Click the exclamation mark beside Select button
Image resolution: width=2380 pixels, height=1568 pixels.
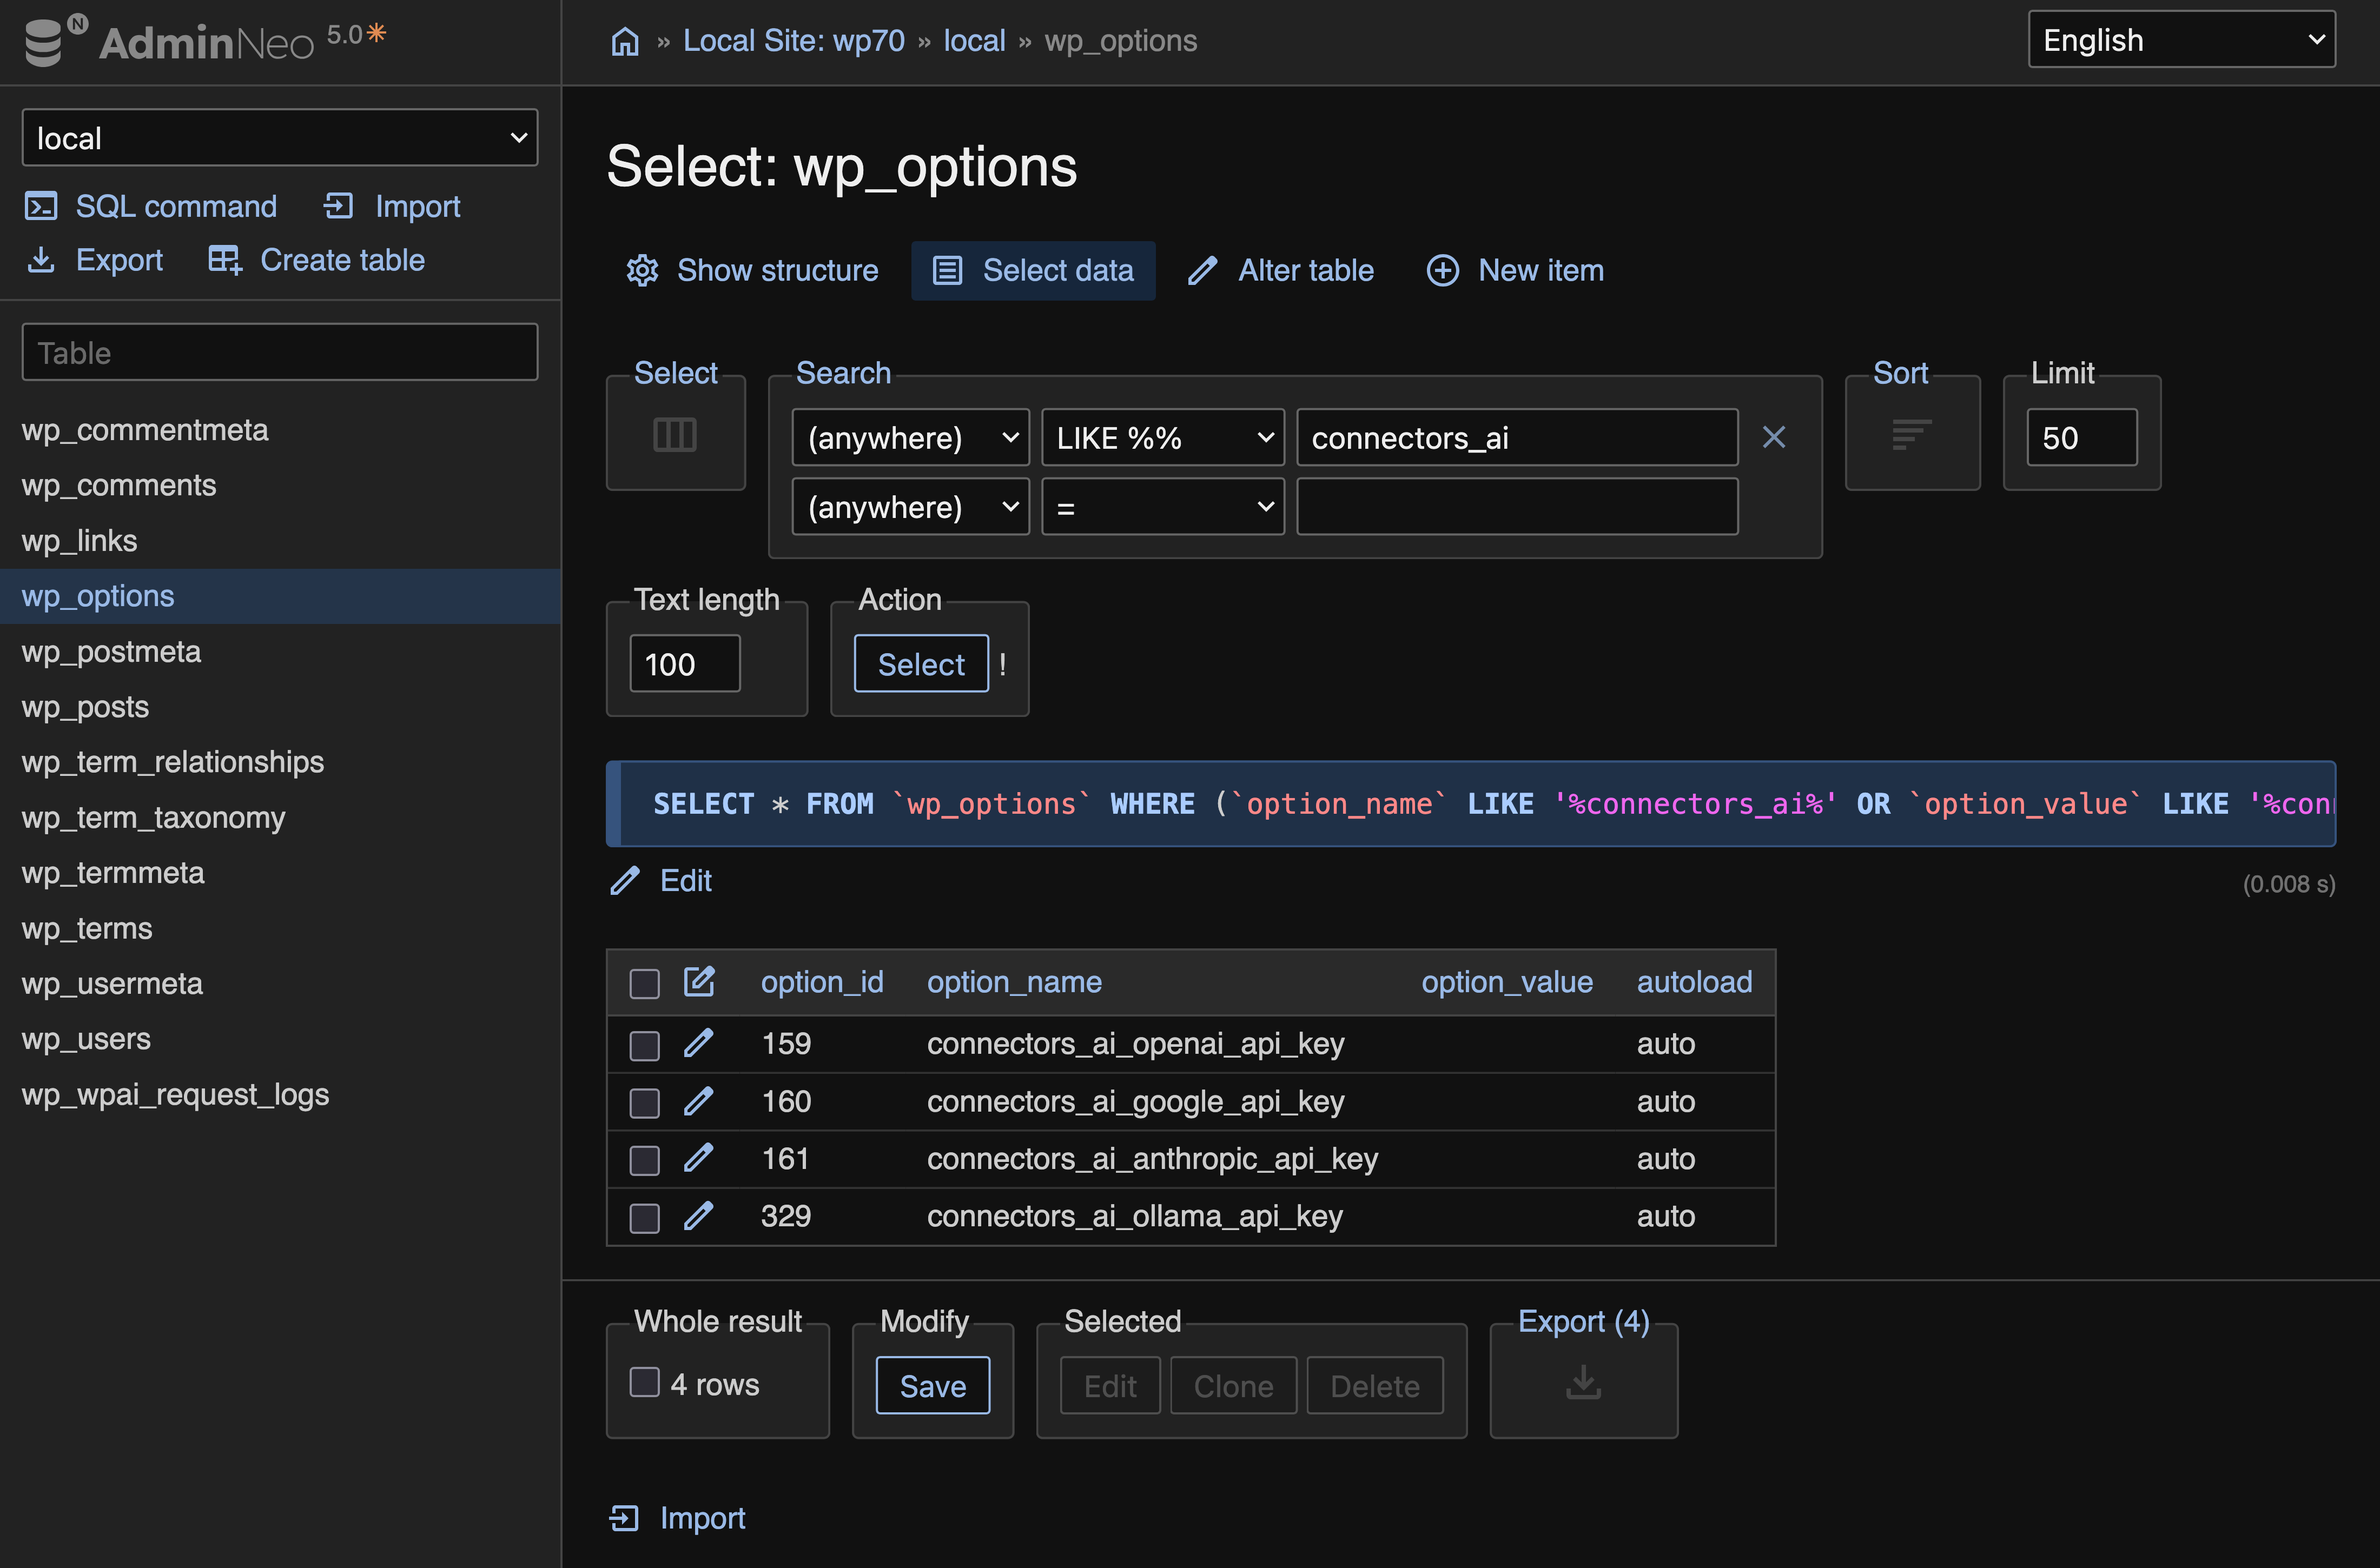tap(1002, 664)
